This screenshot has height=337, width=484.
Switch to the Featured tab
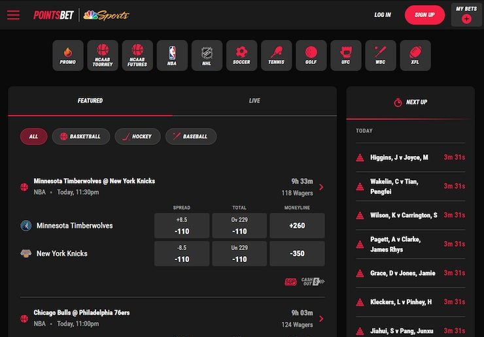pyautogui.click(x=90, y=101)
